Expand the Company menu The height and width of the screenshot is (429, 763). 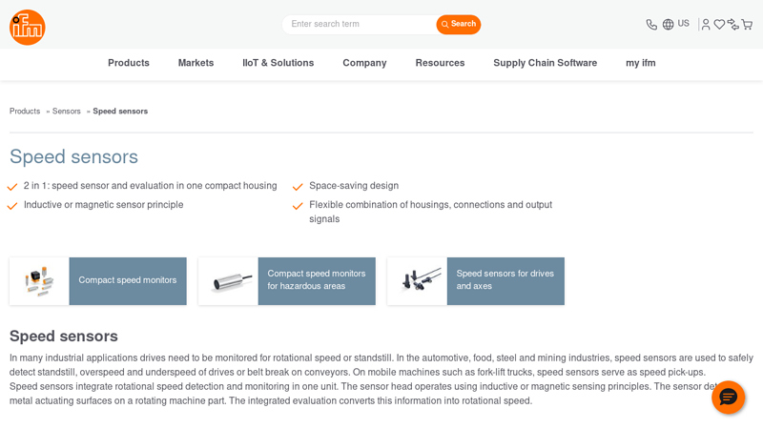(x=364, y=63)
